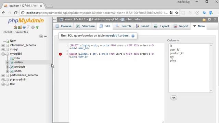Open phpMyAdmin Home icon
Viewport: 219px width, 123px height.
pos(15,27)
